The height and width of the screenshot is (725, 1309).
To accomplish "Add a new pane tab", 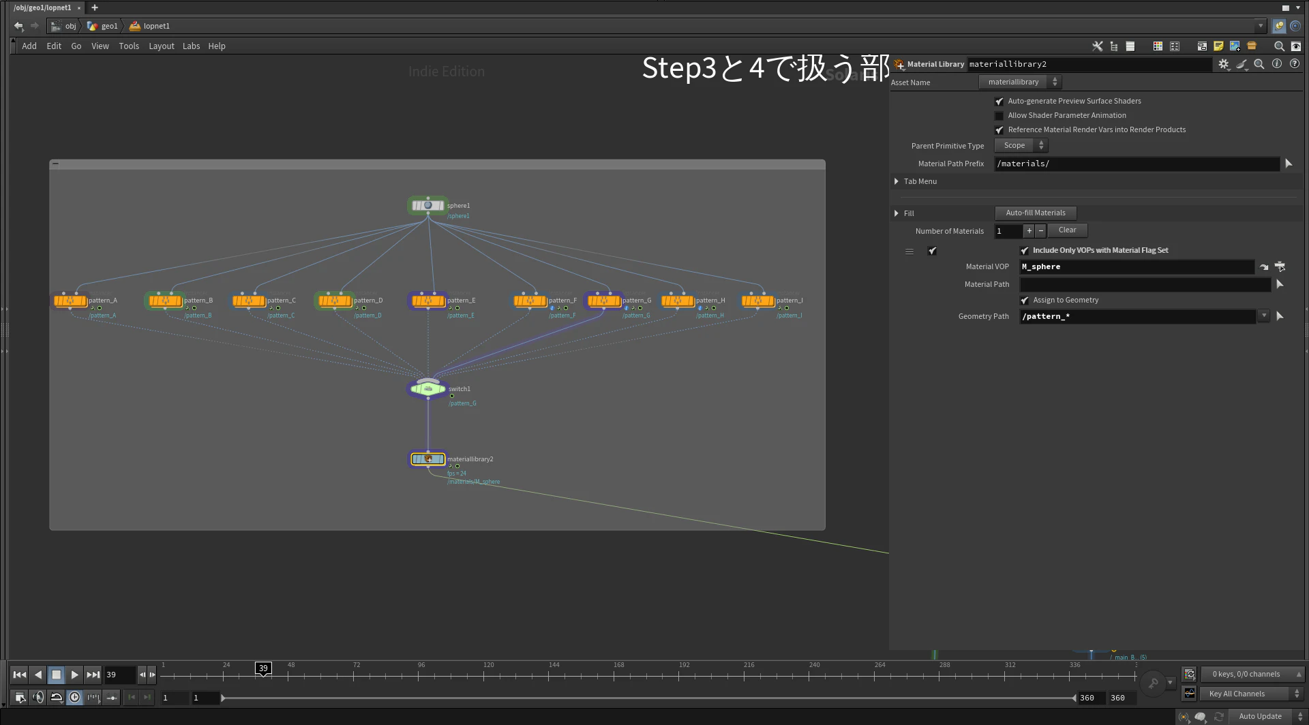I will tap(95, 7).
